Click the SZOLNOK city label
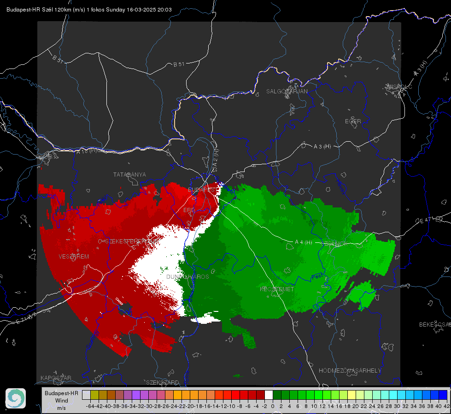The image size is (451, 414). click(335, 243)
